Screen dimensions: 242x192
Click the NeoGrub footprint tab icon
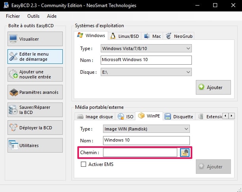(169, 36)
